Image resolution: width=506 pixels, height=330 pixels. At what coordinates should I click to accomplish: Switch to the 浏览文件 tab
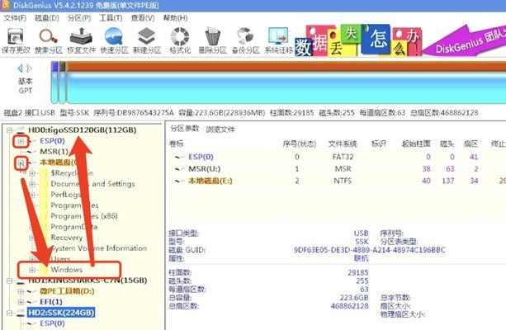click(220, 130)
